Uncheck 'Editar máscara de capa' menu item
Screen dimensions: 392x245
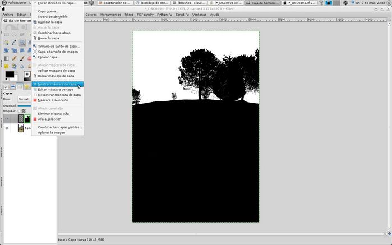pos(58,89)
